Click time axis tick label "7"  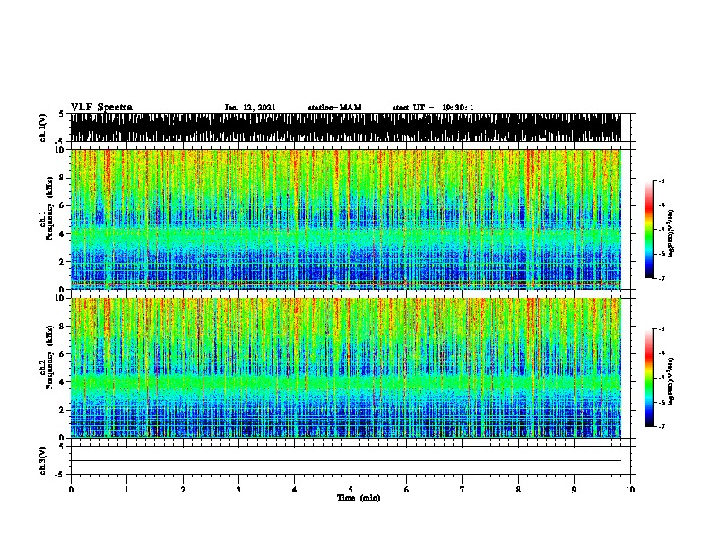[x=463, y=489]
